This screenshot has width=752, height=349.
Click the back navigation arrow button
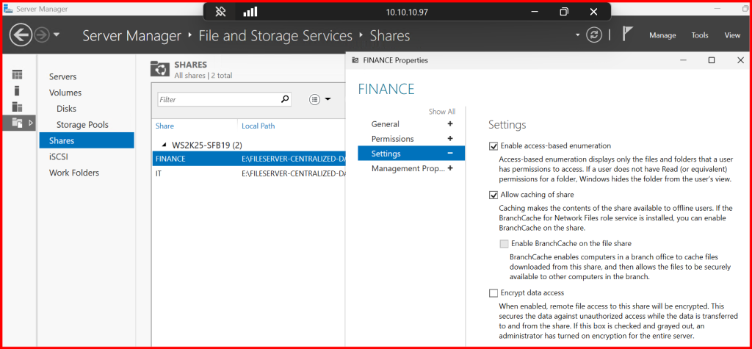point(21,35)
